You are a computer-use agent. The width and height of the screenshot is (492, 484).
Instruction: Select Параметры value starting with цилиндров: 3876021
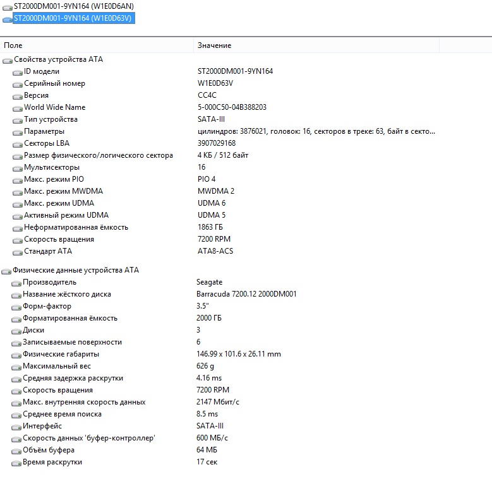click(x=316, y=131)
